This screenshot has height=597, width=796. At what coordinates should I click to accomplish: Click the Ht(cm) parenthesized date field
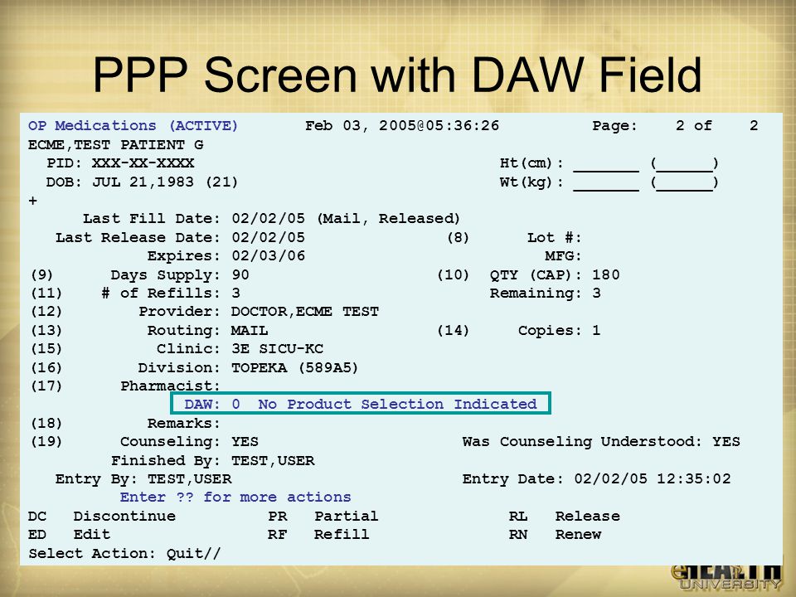(x=684, y=164)
